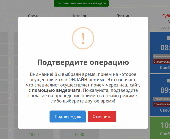Click red Стоимость label in the 08 slot
Image resolution: width=170 pixels, height=139 pixels.
pos(161,62)
